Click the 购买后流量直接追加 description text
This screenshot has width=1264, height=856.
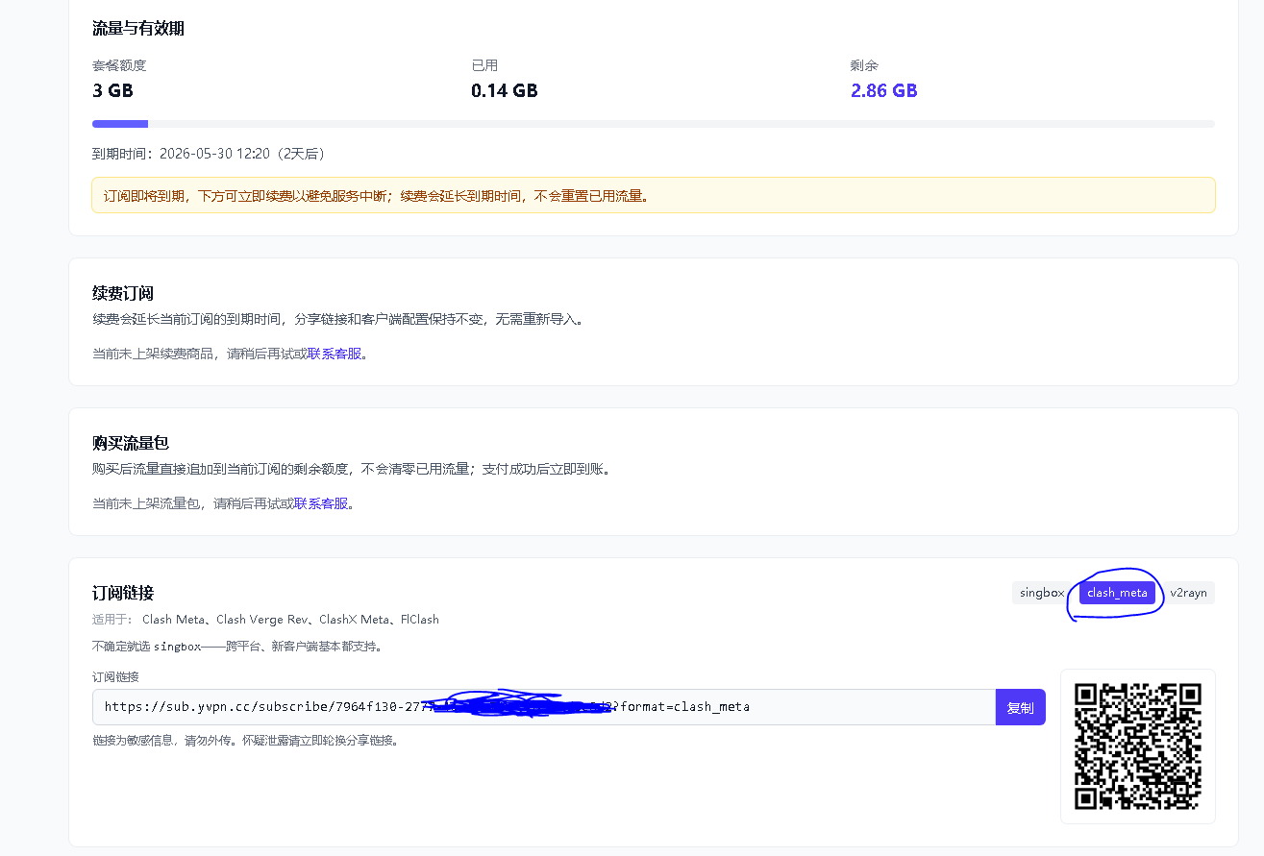[x=352, y=469]
